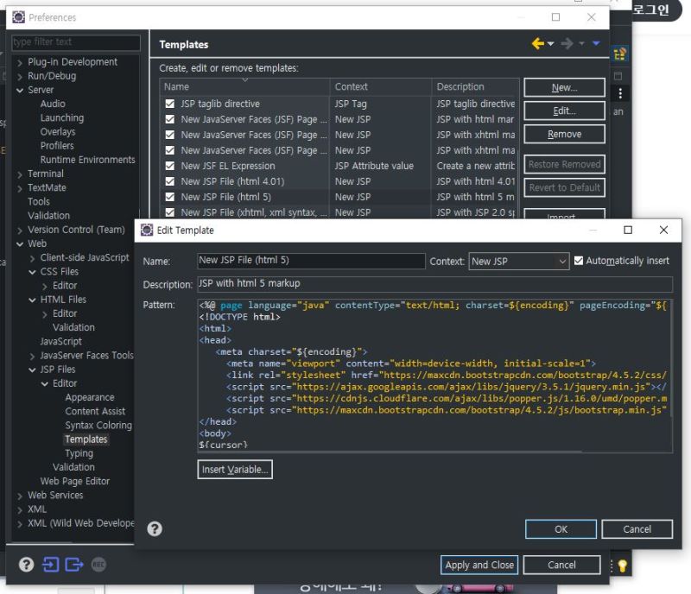Image resolution: width=691 pixels, height=594 pixels.
Task: Expand the TextMate tree node
Action: [20, 188]
